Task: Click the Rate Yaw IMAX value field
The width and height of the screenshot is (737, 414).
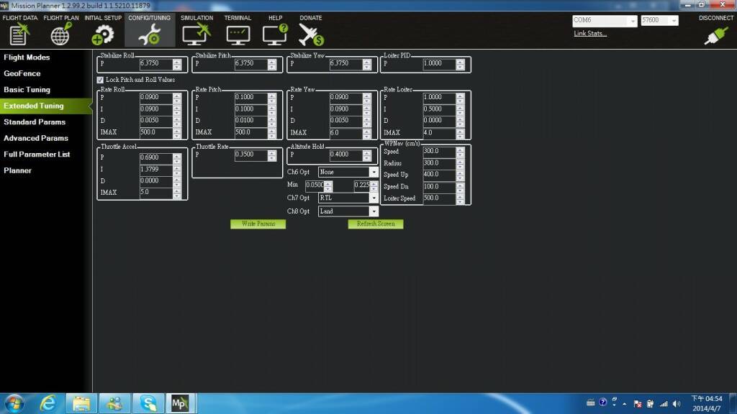Action: (x=346, y=133)
